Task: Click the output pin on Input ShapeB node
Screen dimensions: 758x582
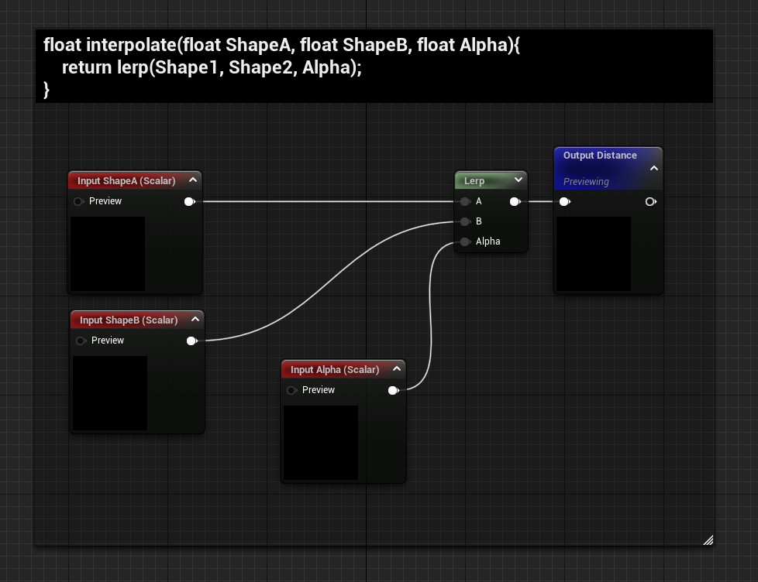Action: [x=192, y=341]
